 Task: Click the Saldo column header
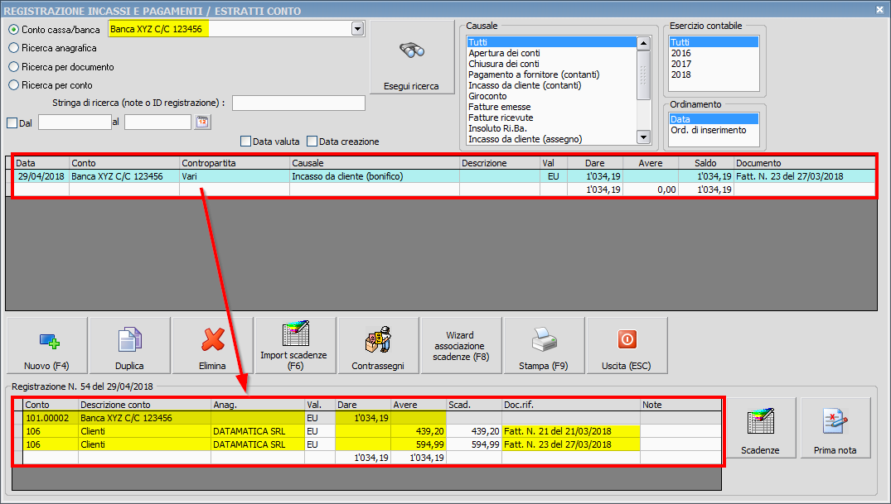705,163
